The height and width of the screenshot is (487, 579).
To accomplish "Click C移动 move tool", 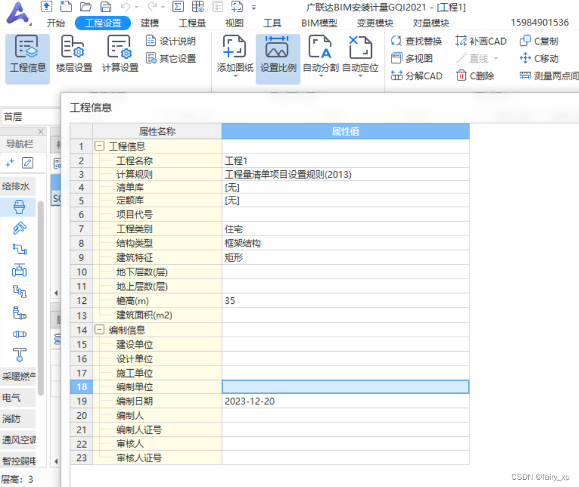I will click(x=538, y=58).
